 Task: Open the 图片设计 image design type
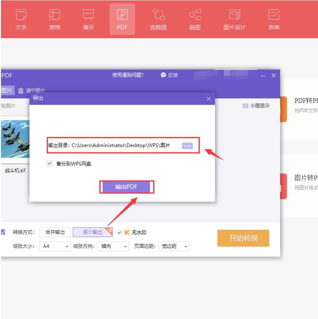tap(234, 19)
